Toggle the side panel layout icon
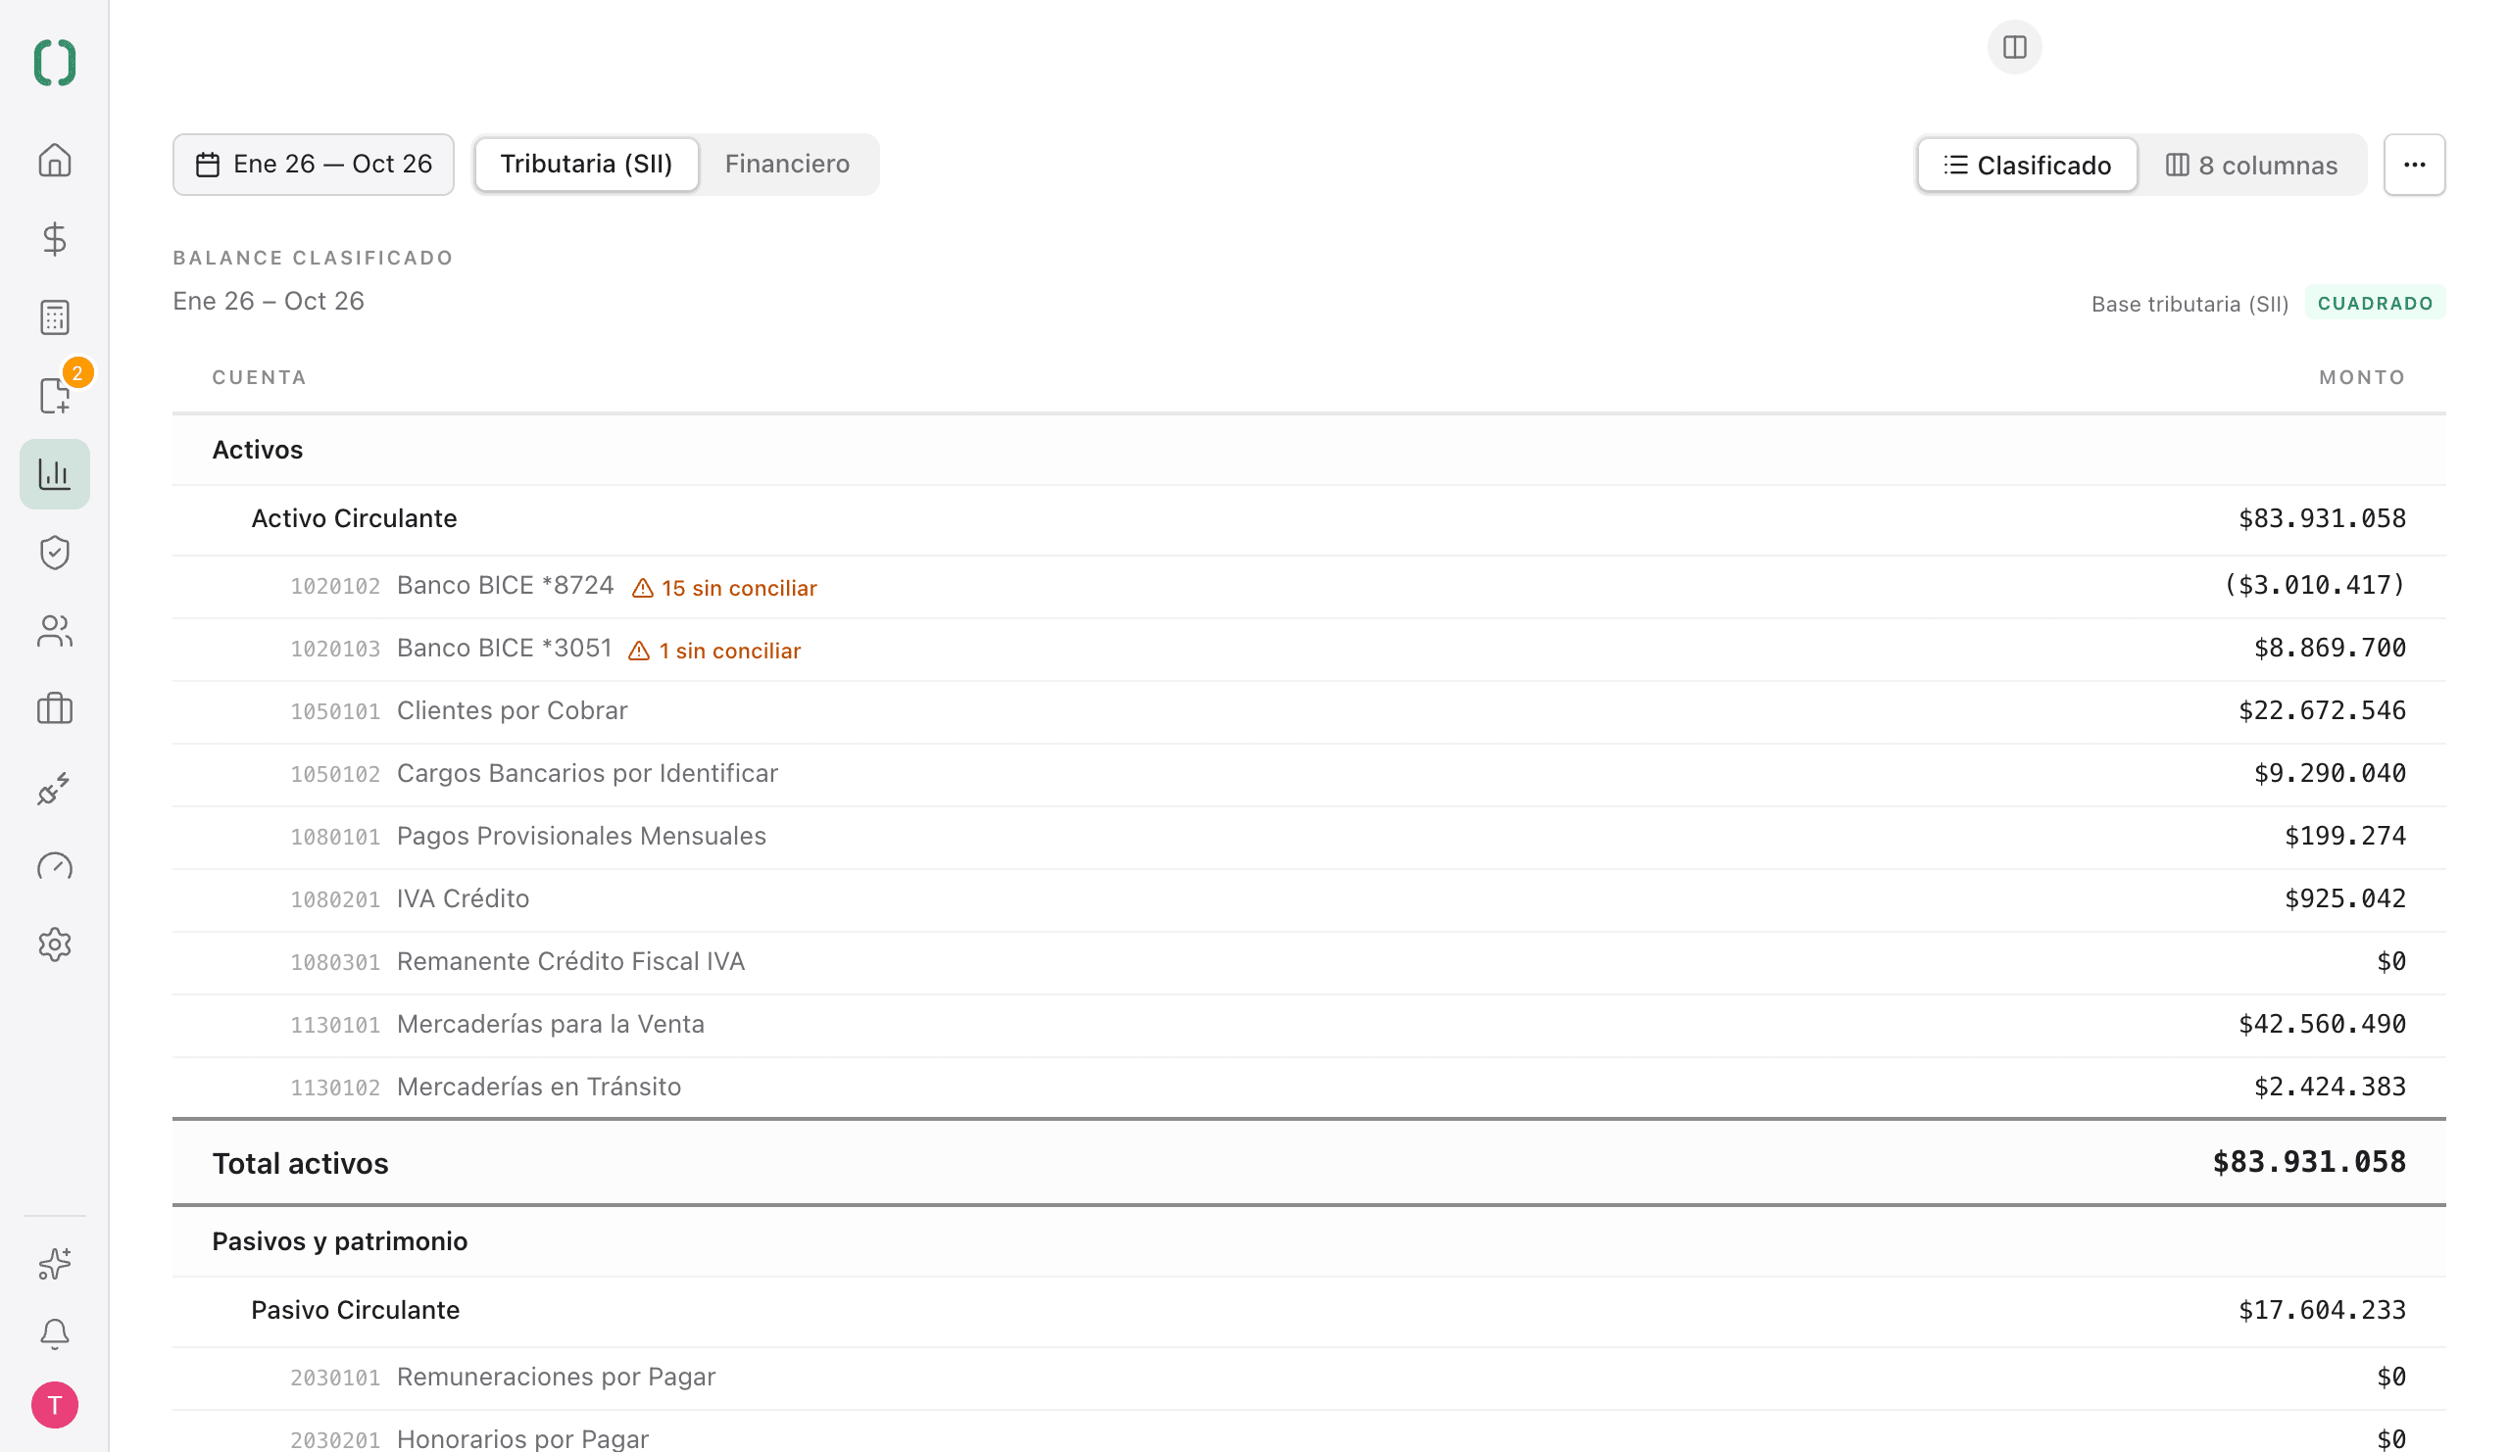Viewport: 2509px width, 1452px height. 2014,47
